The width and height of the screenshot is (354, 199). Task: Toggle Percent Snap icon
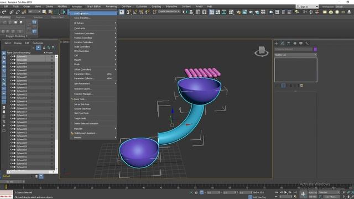[x=141, y=12]
